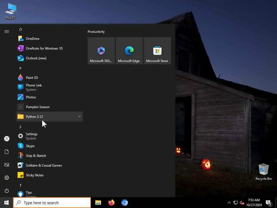Launch Firefox from the taskbar

(x=111, y=203)
